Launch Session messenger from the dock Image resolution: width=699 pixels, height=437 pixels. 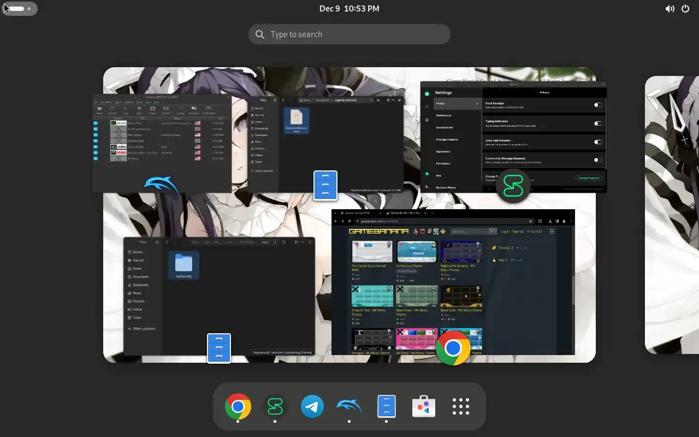click(275, 406)
